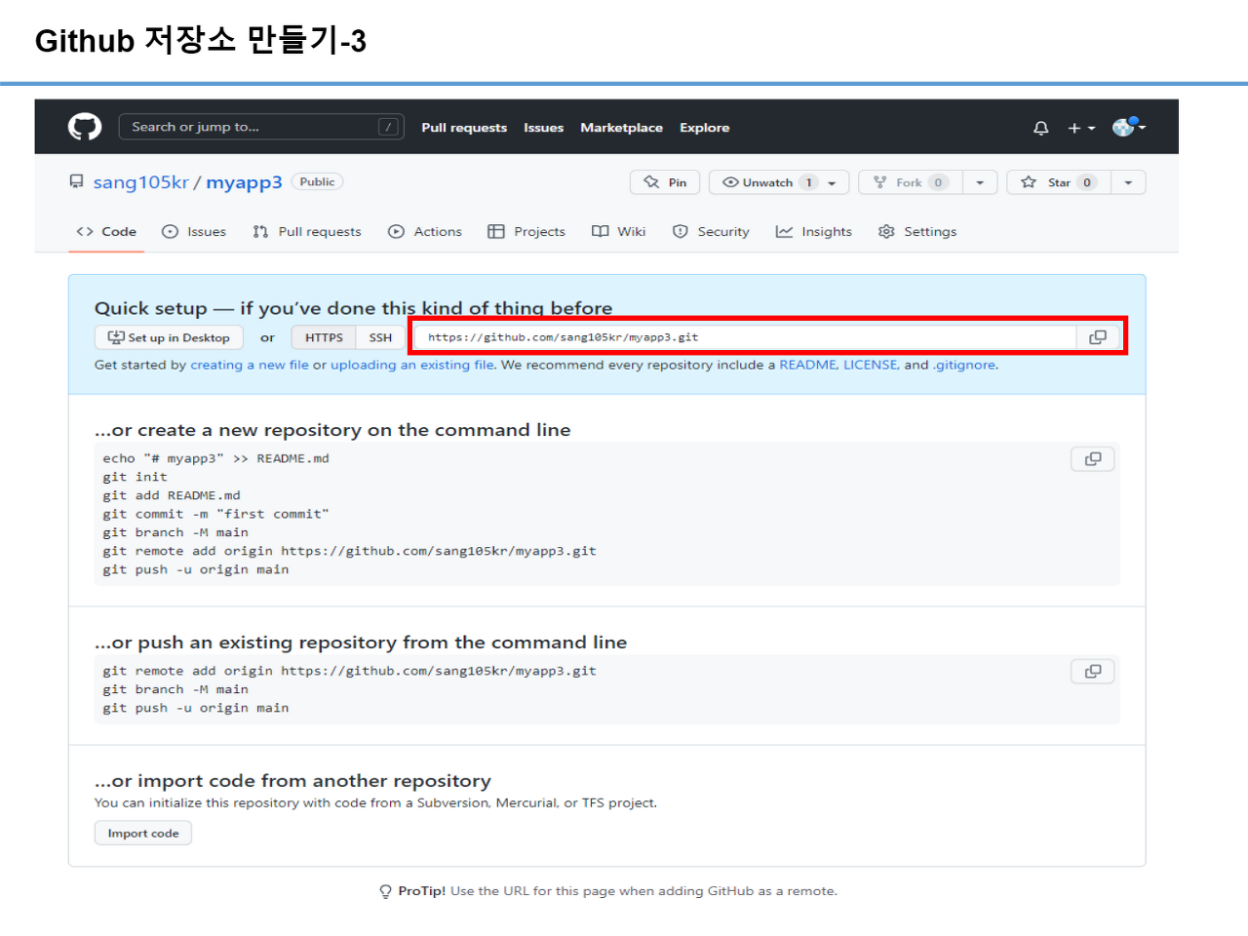Click the 'git init' command line

tap(136, 477)
